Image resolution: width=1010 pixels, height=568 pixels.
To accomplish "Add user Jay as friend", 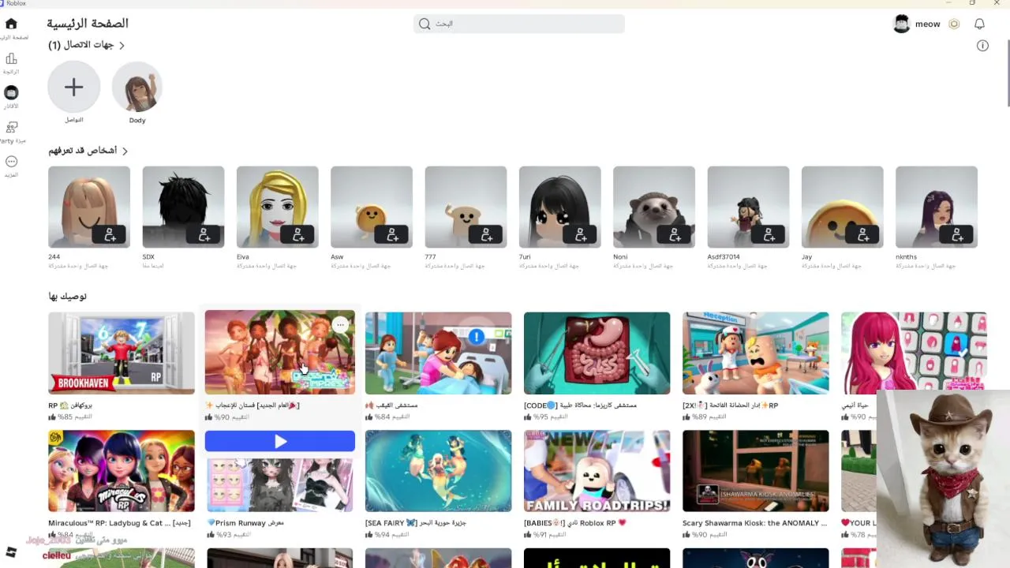I will tap(863, 234).
